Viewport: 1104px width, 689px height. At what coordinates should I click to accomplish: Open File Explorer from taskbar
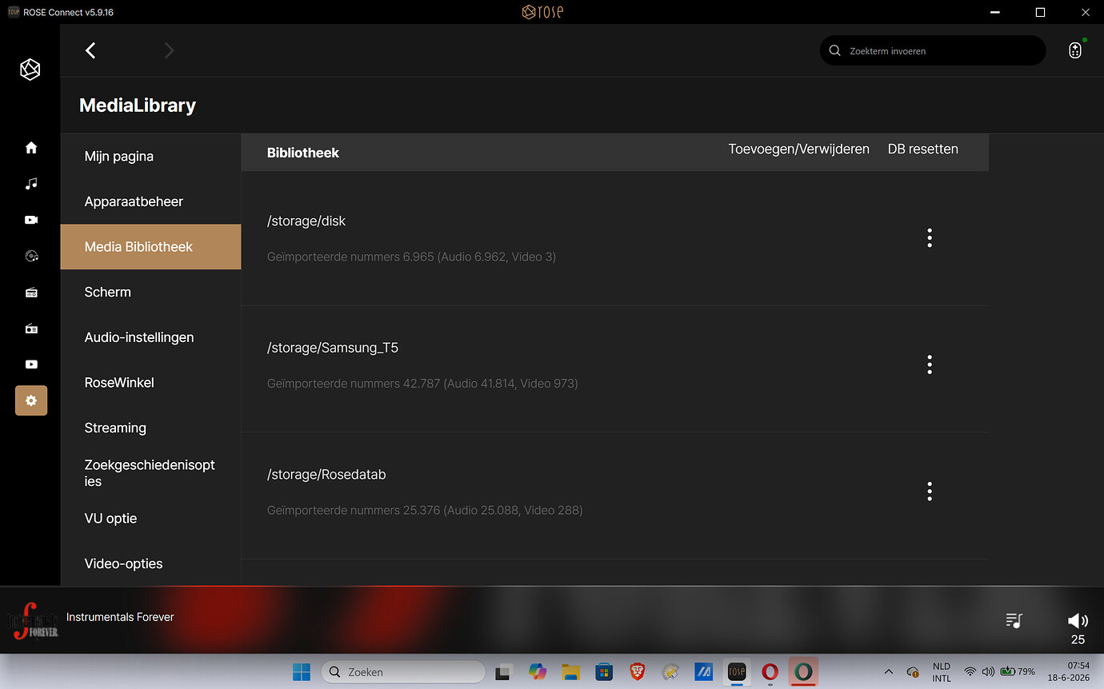click(570, 672)
